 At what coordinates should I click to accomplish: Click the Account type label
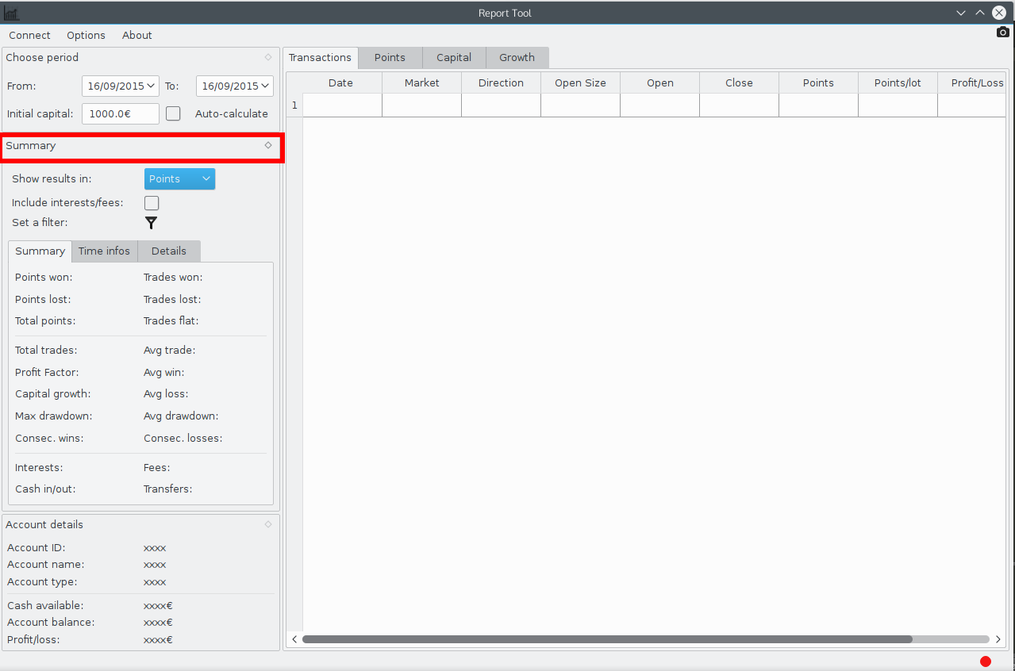click(x=40, y=582)
